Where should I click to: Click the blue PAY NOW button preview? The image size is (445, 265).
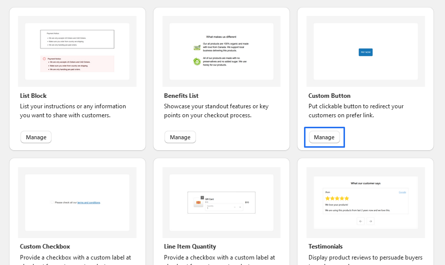point(365,52)
